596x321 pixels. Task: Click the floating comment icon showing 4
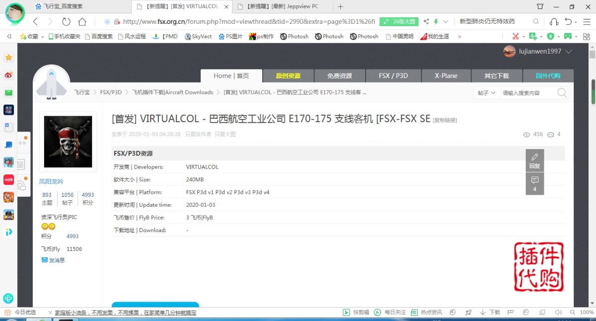(535, 184)
